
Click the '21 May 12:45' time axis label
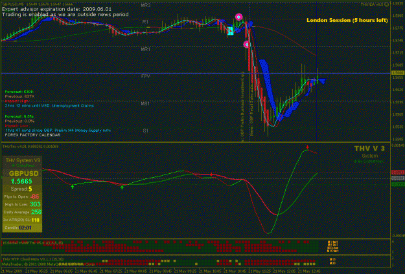tap(309, 271)
